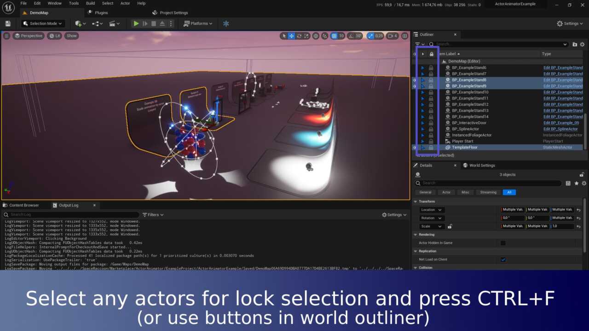Open the play options three-dot menu
Viewport: 589px width, 331px height.
(x=171, y=23)
